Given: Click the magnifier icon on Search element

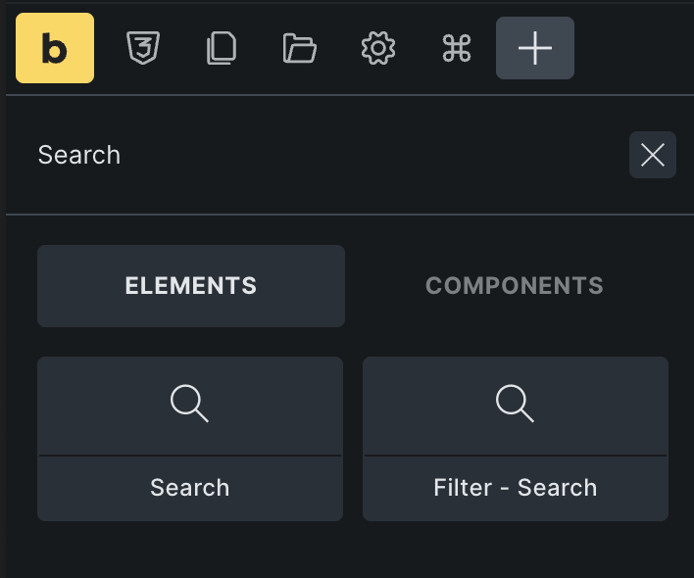Looking at the screenshot, I should click(190, 403).
